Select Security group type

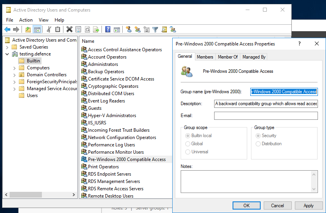[258, 136]
